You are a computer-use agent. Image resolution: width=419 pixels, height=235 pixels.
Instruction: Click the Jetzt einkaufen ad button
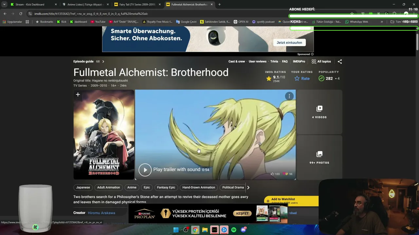[x=290, y=43]
